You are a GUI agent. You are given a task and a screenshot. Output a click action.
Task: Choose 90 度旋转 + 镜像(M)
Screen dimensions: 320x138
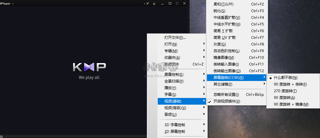point(291,104)
